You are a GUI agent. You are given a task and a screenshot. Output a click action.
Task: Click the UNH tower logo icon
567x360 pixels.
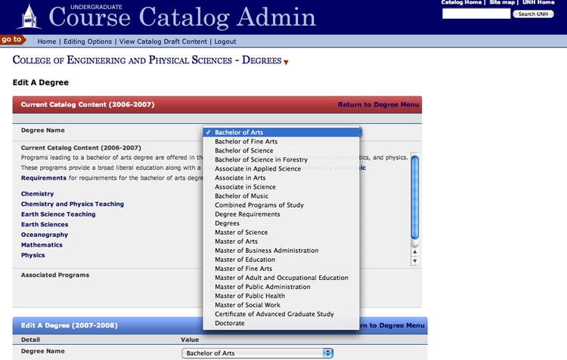(x=29, y=17)
